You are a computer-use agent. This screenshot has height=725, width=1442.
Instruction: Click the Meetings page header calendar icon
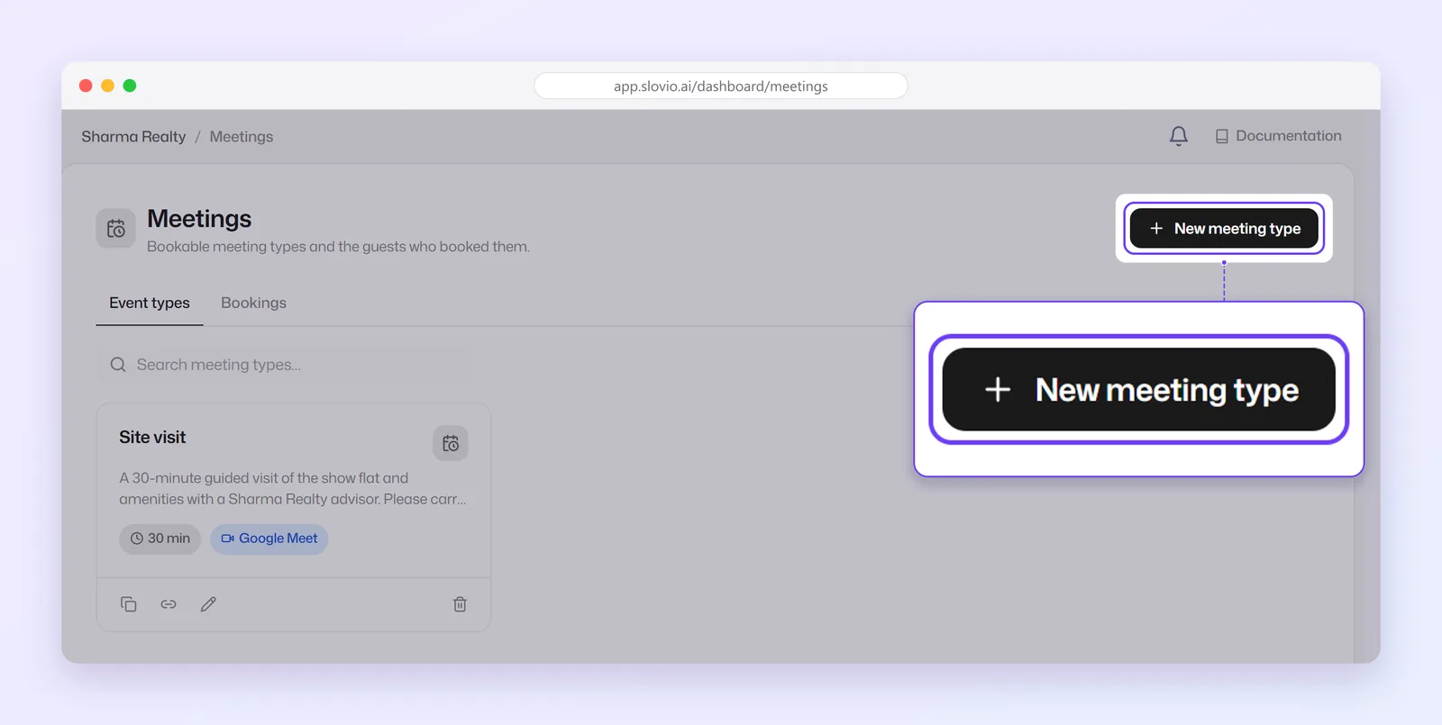[x=116, y=229]
